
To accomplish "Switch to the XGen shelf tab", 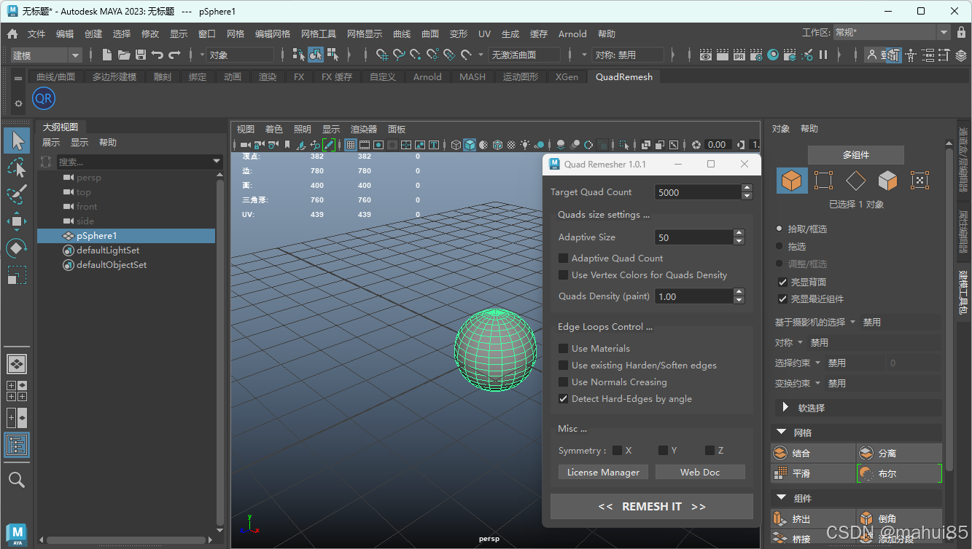I will pyautogui.click(x=567, y=76).
